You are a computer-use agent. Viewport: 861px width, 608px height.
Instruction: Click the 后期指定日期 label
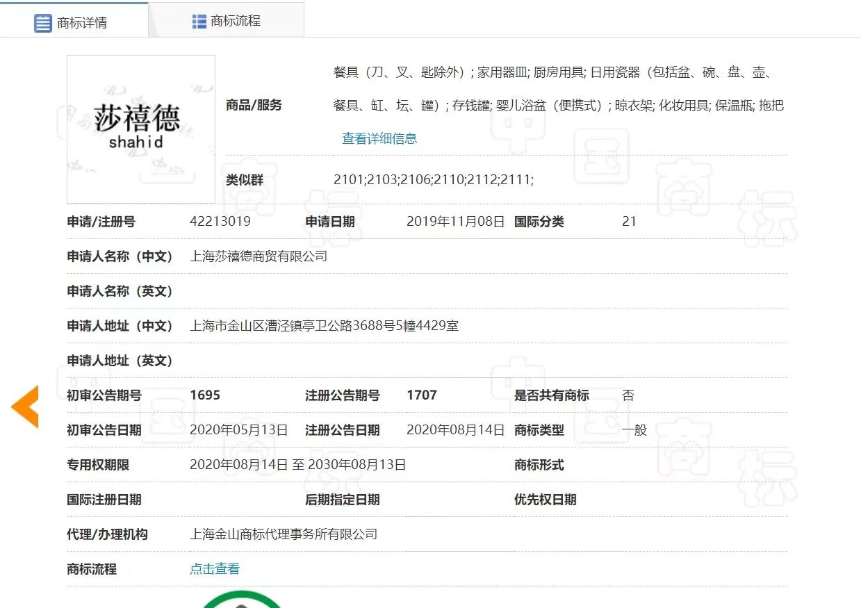343,500
